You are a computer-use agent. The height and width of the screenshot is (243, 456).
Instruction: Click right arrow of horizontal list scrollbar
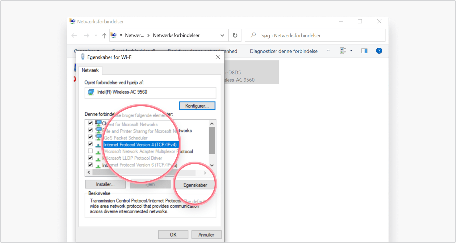coord(205,173)
